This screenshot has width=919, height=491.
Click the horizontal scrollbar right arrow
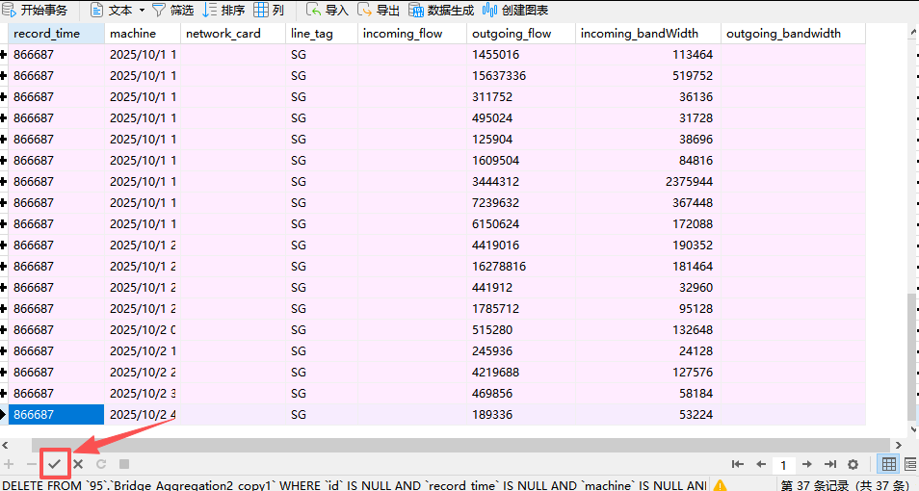click(899, 446)
